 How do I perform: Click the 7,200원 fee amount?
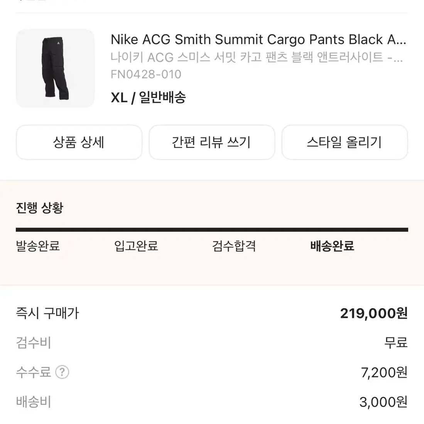point(384,372)
